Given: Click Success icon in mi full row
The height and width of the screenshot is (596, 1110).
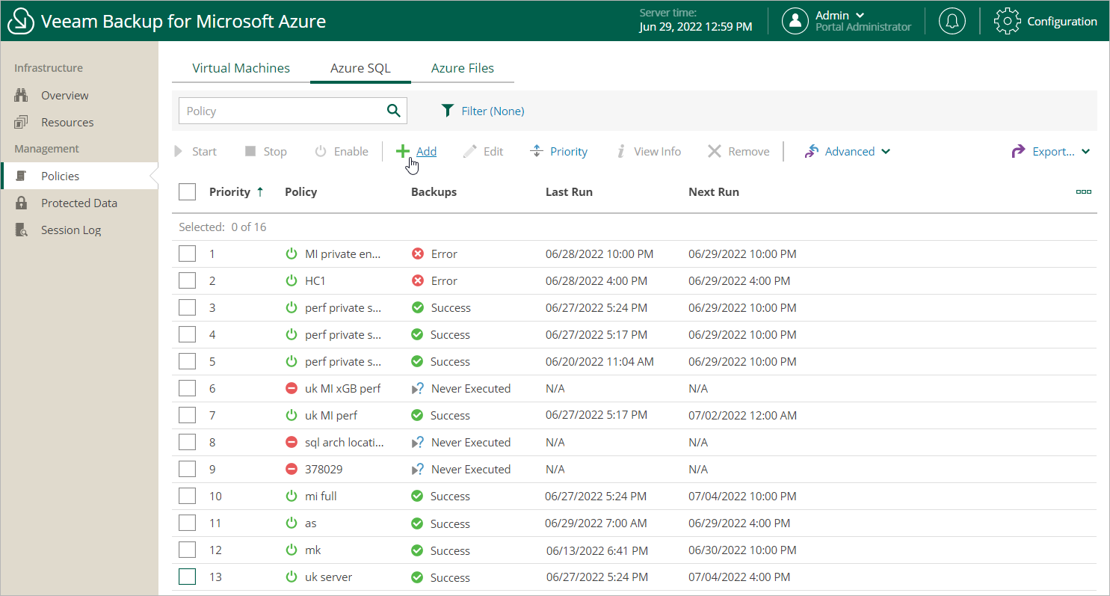Looking at the screenshot, I should click(417, 496).
